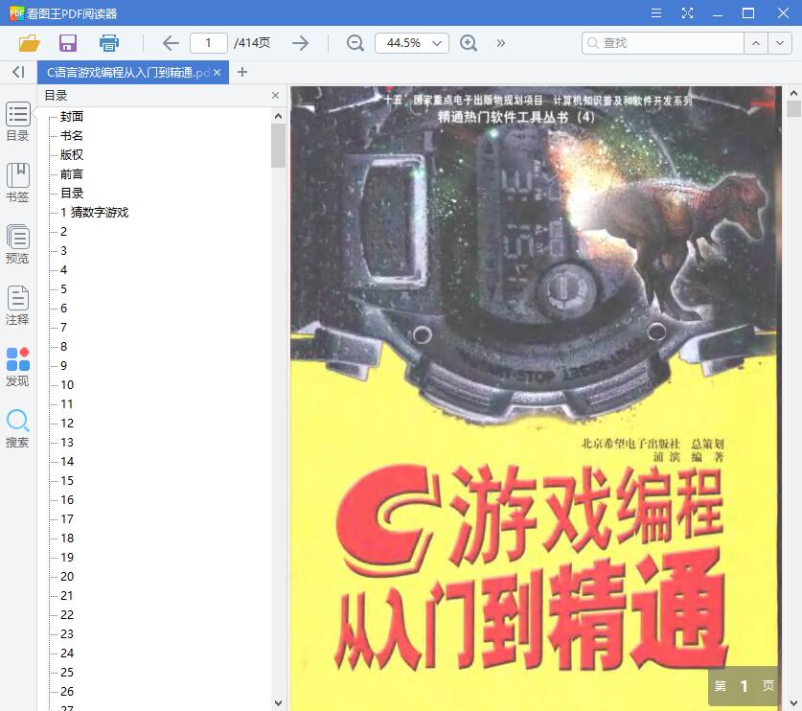This screenshot has width=802, height=711.
Task: Find the previous search result with up arrow
Action: click(x=756, y=43)
